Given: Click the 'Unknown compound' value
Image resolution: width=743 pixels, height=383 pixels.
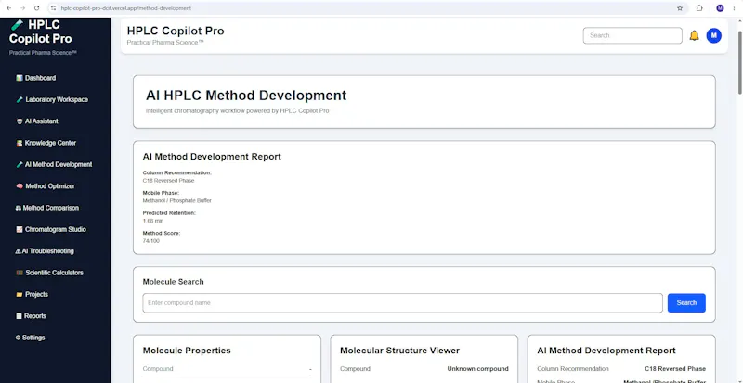Looking at the screenshot, I should (477, 369).
